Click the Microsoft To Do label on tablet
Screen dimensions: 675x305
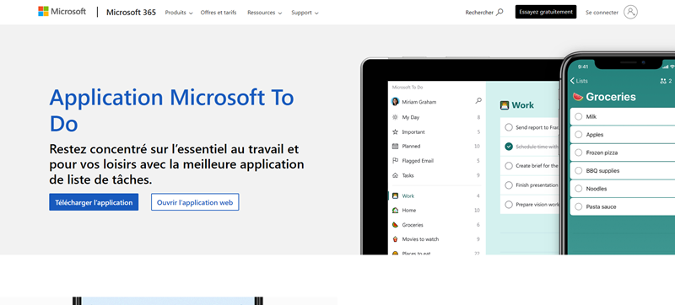coord(408,88)
